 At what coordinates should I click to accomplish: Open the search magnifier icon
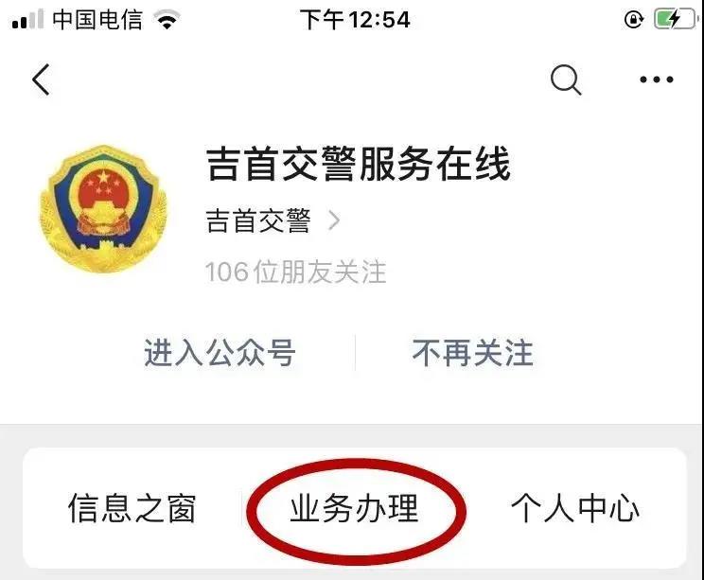566,80
